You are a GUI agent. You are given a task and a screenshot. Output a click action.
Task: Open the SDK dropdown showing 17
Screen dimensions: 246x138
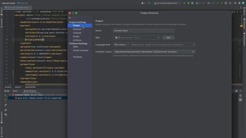(136, 38)
